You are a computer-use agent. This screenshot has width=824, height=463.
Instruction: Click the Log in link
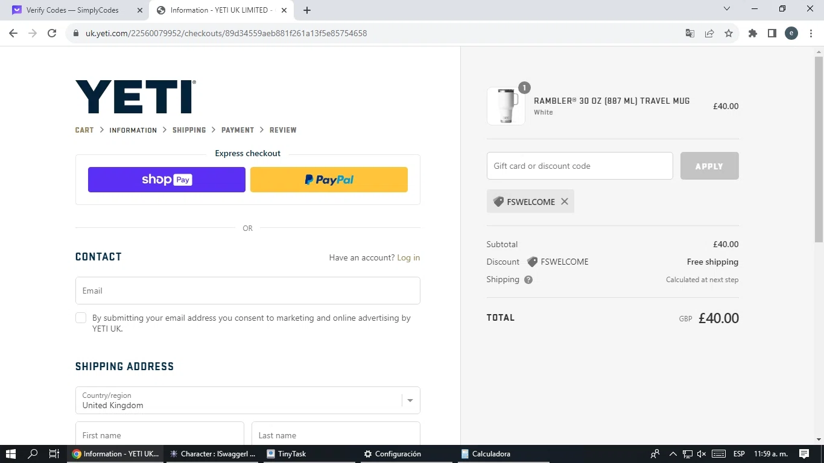pos(408,257)
